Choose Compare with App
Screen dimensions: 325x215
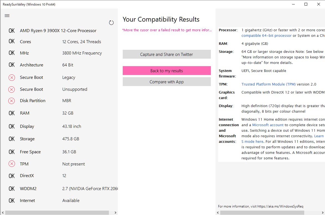pos(167,82)
